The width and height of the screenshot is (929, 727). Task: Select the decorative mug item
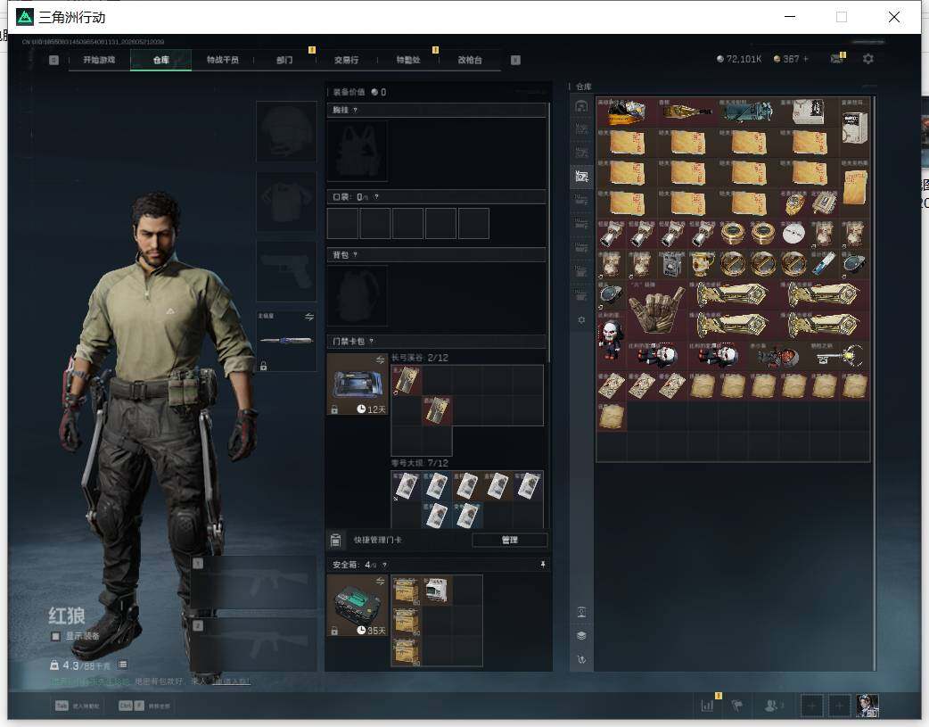pos(702,264)
